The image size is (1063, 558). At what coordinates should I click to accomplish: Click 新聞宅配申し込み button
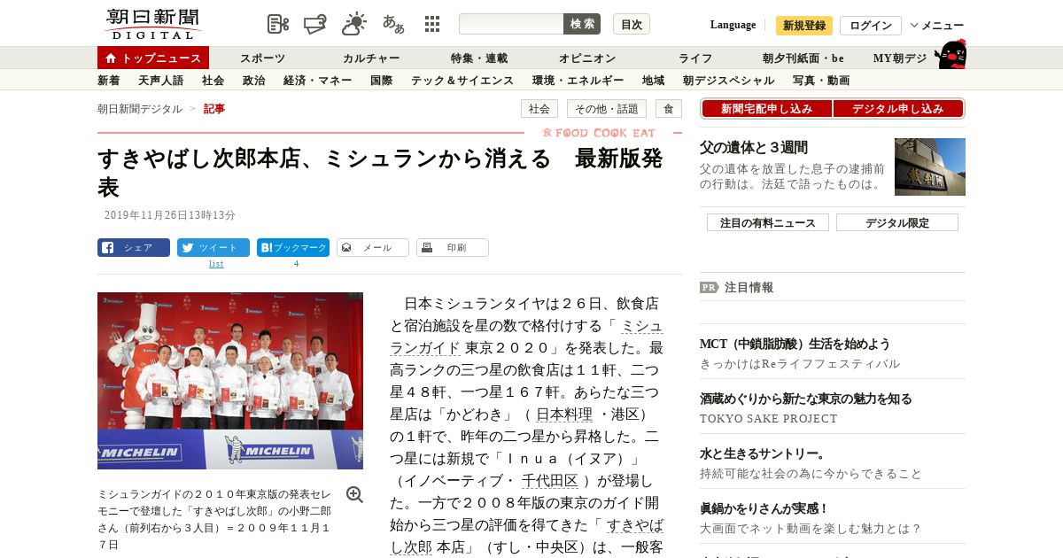tap(766, 109)
